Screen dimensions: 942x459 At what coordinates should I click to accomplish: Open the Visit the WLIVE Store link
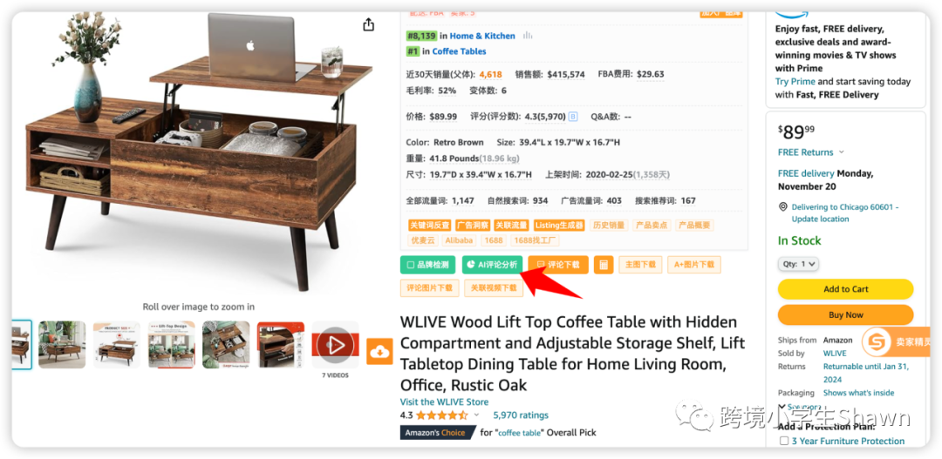(x=444, y=402)
